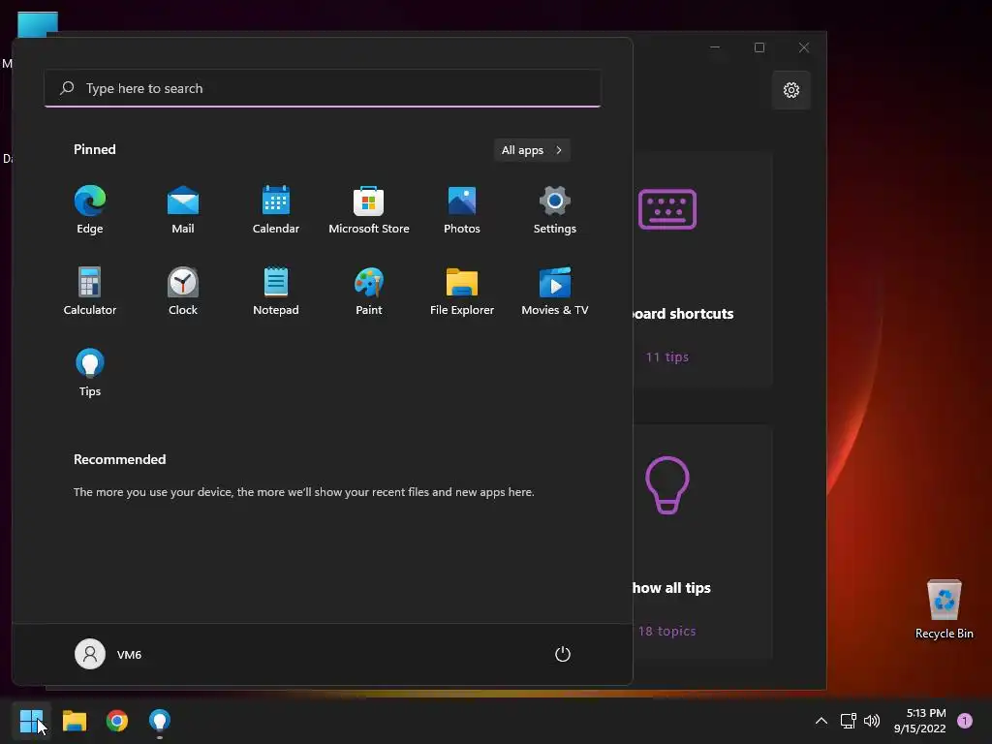The width and height of the screenshot is (992, 744).
Task: Minimize the Tips window
Action: (715, 47)
